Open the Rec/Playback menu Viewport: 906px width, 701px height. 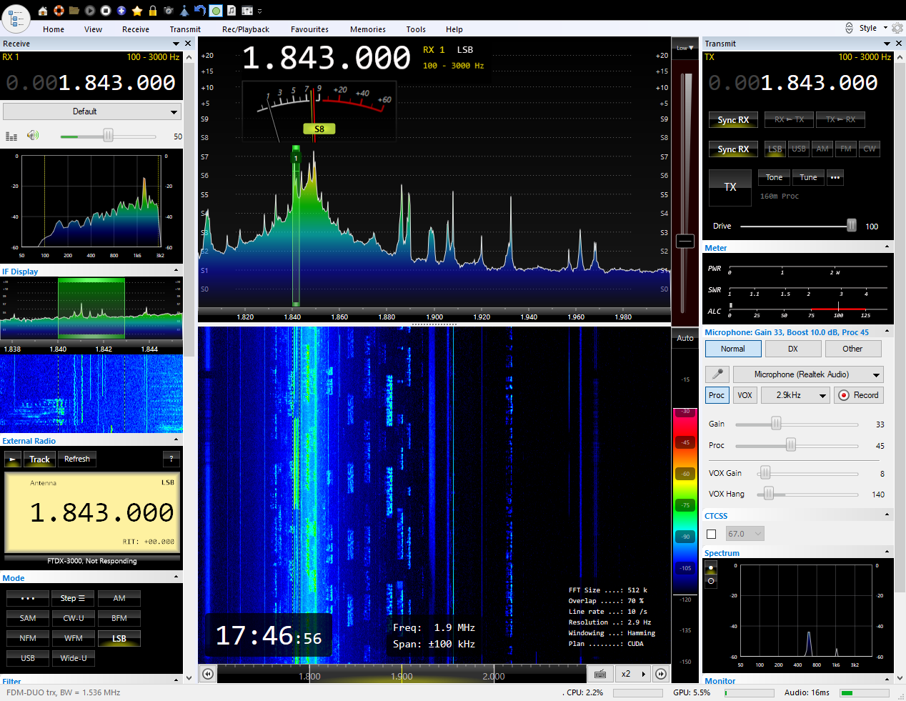[245, 29]
